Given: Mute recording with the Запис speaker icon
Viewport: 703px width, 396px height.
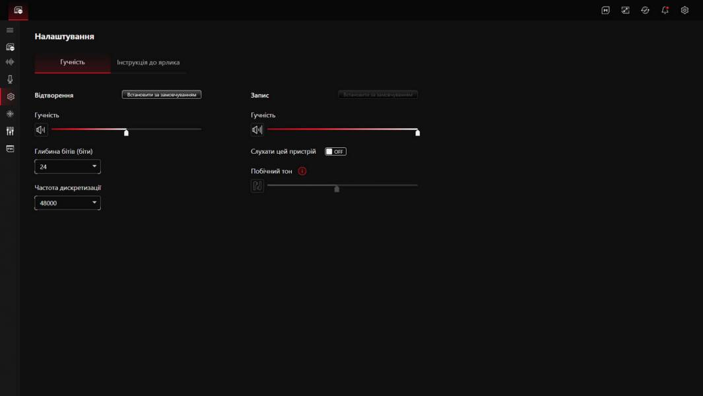Looking at the screenshot, I should click(257, 129).
